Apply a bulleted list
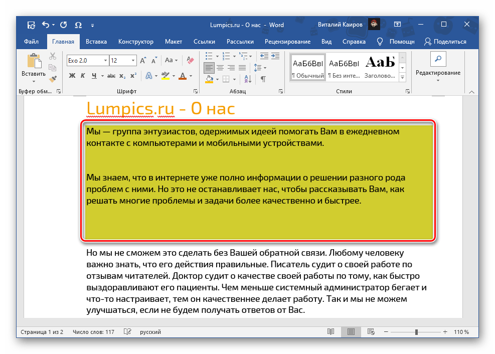The height and width of the screenshot is (354, 495). (209, 56)
